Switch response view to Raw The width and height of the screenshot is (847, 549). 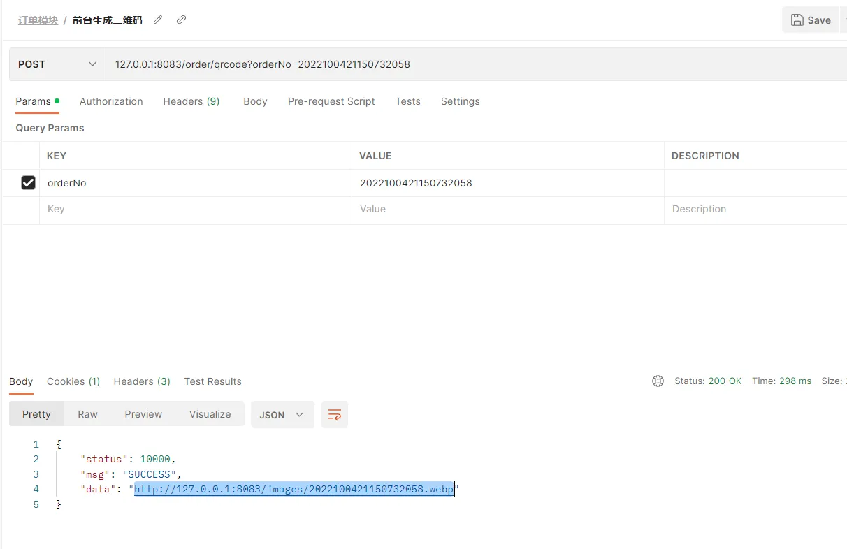point(87,414)
